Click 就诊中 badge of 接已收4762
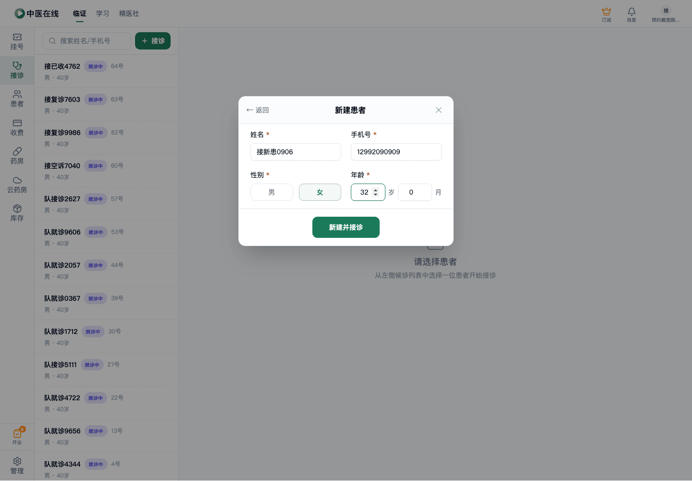This screenshot has width=692, height=481. pyautogui.click(x=96, y=66)
